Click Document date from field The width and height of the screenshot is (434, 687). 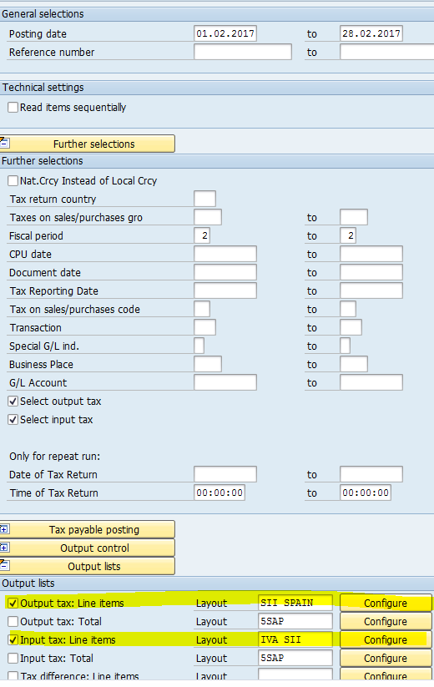(x=225, y=272)
